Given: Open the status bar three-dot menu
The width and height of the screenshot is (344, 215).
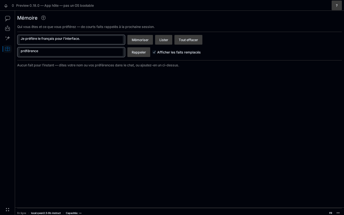Looking at the screenshot, I should coord(338,213).
